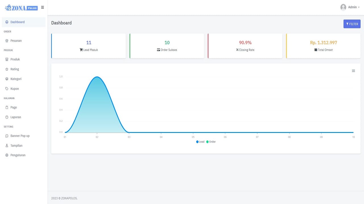Click the Dashboard icon in the sidebar

(x=7, y=22)
